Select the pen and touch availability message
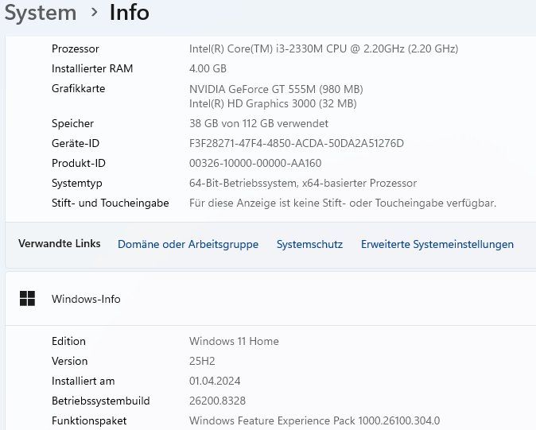 point(343,203)
